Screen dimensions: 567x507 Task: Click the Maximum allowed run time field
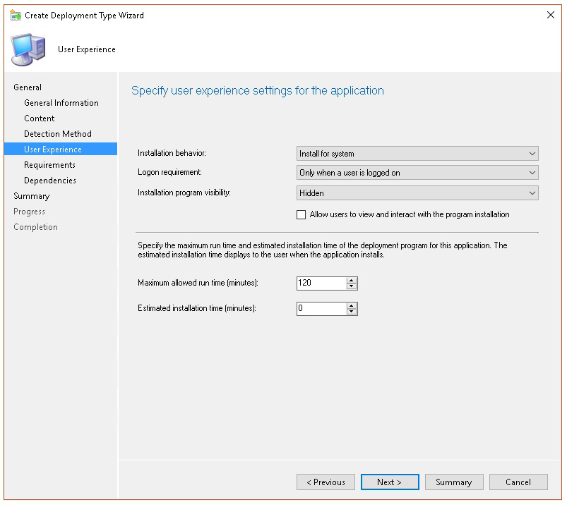[x=321, y=283]
